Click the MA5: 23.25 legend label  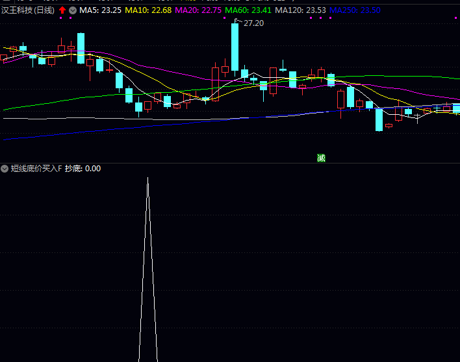100,10
